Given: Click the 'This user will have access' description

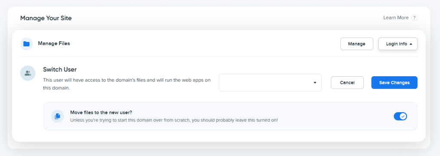Looking at the screenshot, I should 127,84.
